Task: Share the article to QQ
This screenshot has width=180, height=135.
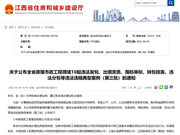Action: (171, 87)
